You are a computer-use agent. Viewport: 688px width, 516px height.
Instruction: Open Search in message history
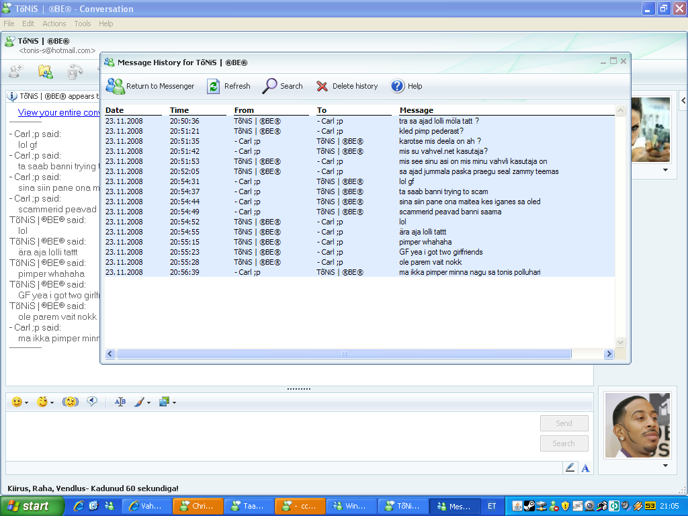pyautogui.click(x=283, y=86)
